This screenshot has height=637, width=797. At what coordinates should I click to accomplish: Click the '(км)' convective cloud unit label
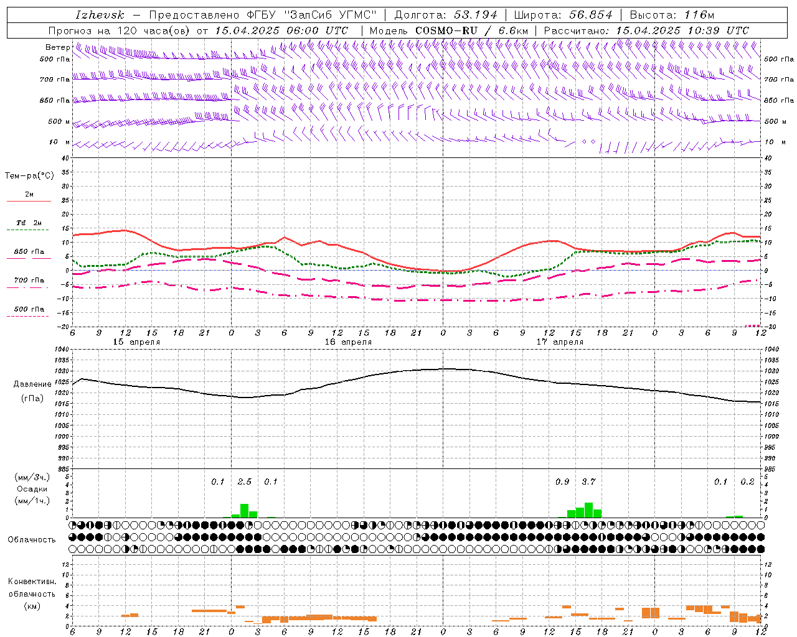point(32,606)
